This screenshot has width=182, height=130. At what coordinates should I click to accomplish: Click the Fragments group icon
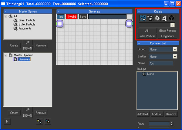coord(15,29)
